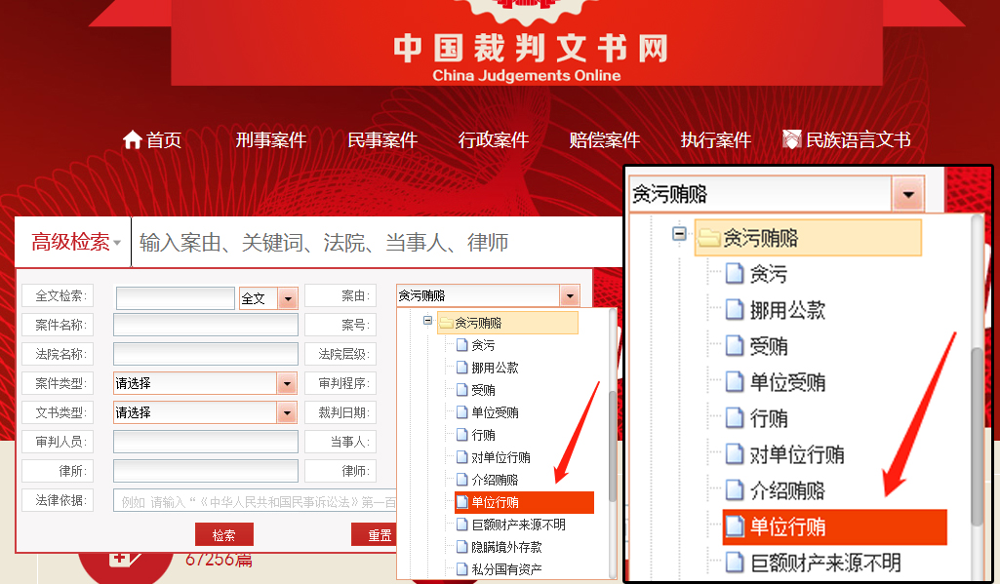Image resolution: width=1000 pixels, height=584 pixels.
Task: Select highlighted 单位行贿 in enlarged panel
Action: coord(835,527)
